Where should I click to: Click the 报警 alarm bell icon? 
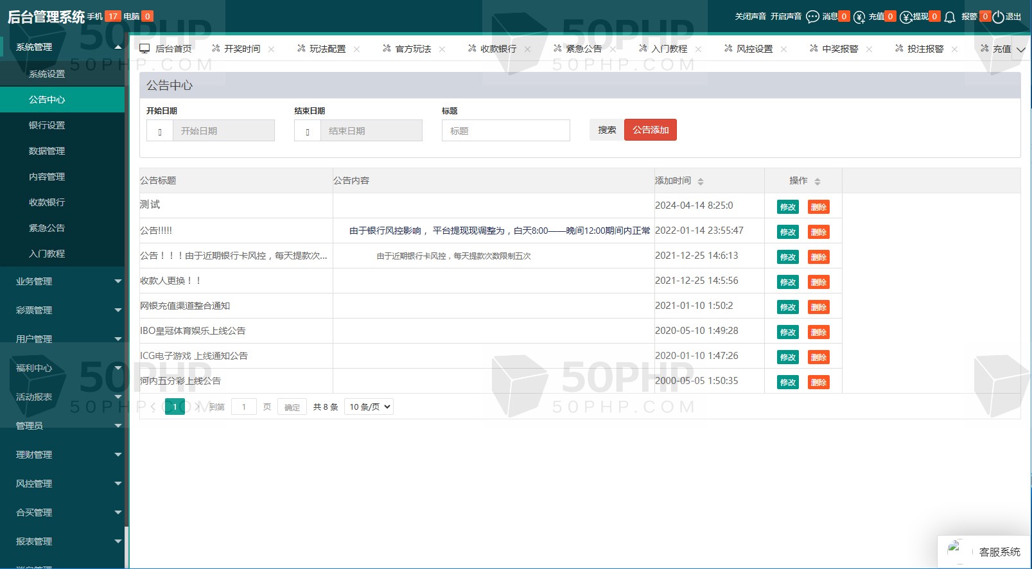(x=950, y=17)
